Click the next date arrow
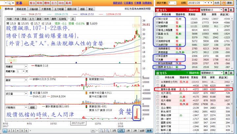The width and height of the screenshot is (237, 134). [211, 3]
